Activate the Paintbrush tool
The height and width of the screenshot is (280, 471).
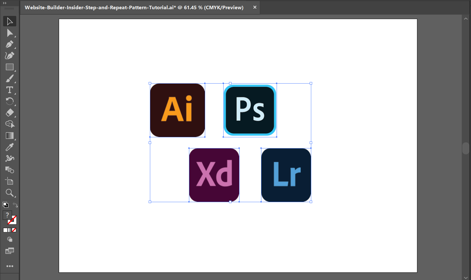(x=10, y=79)
